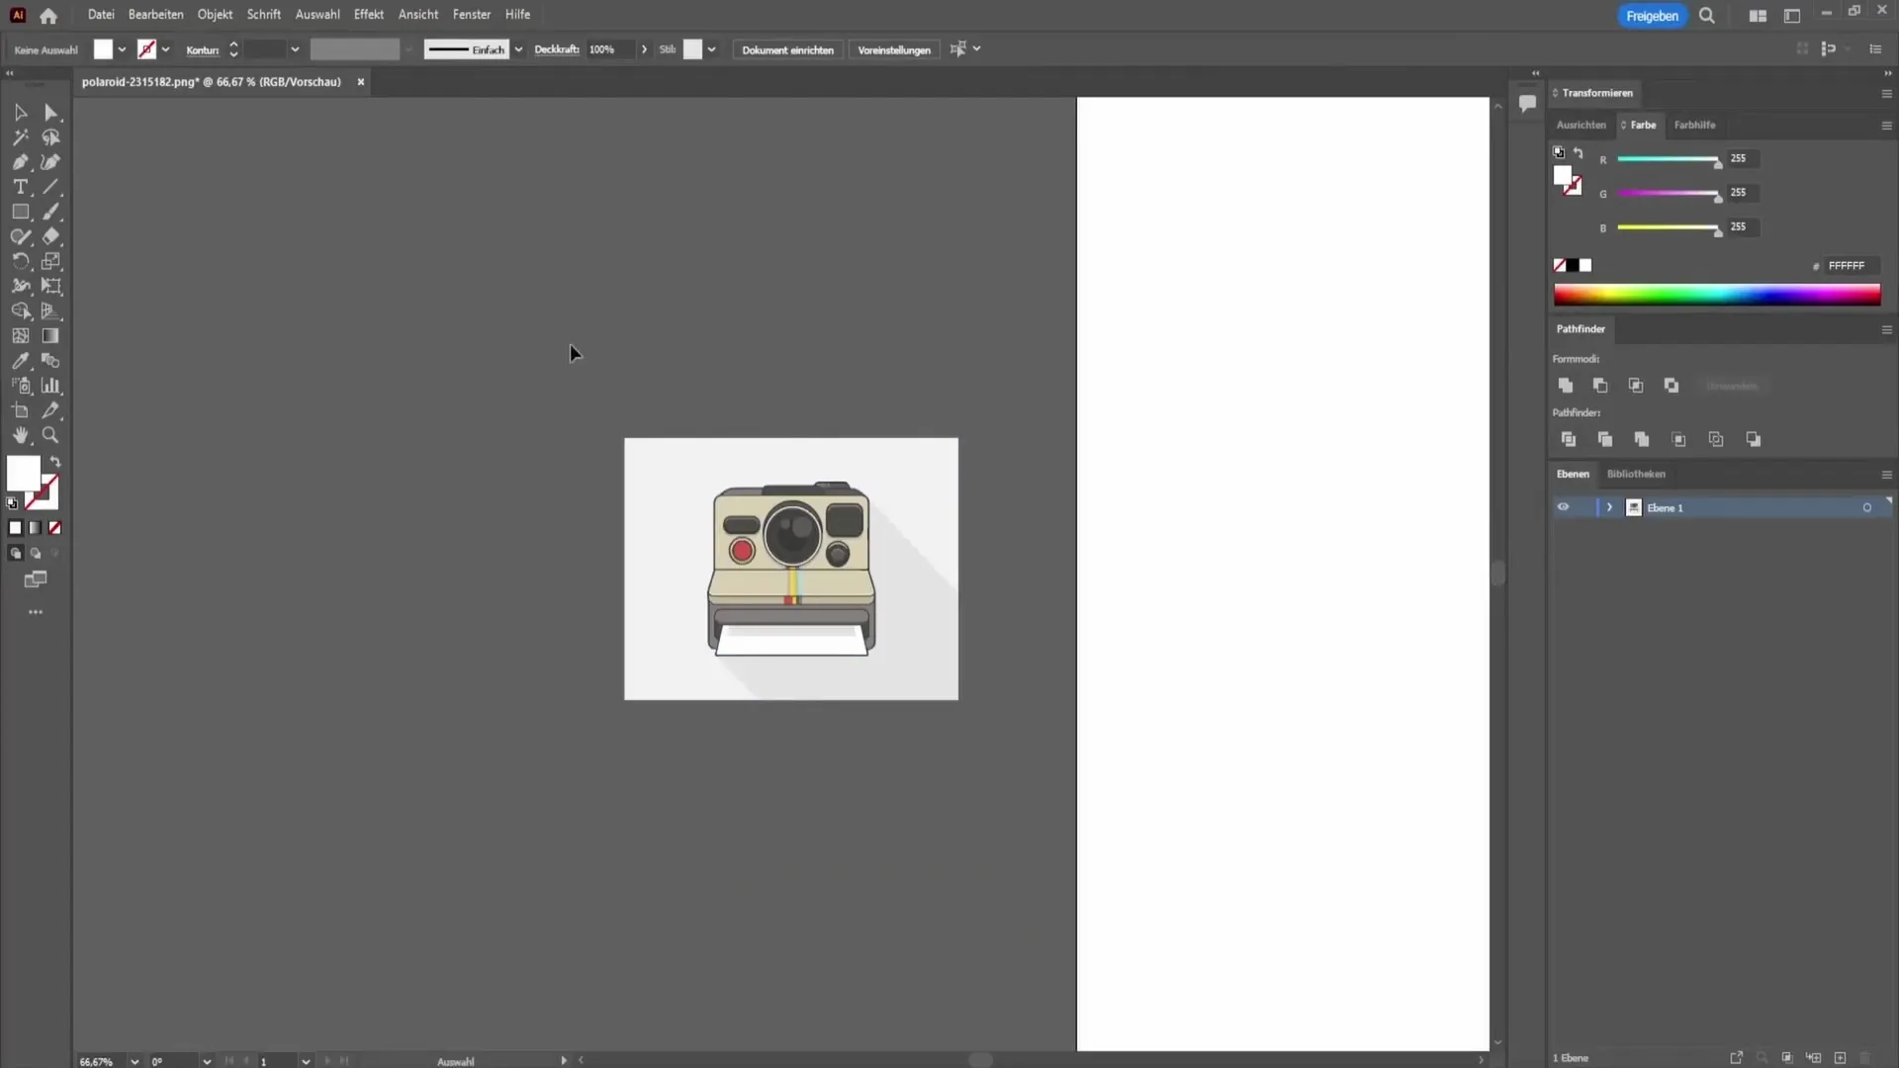This screenshot has width=1899, height=1068.
Task: Select the Selection tool arrow
Action: 20,113
